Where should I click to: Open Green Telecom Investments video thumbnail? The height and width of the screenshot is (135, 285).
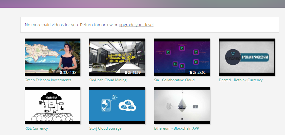[52, 57]
